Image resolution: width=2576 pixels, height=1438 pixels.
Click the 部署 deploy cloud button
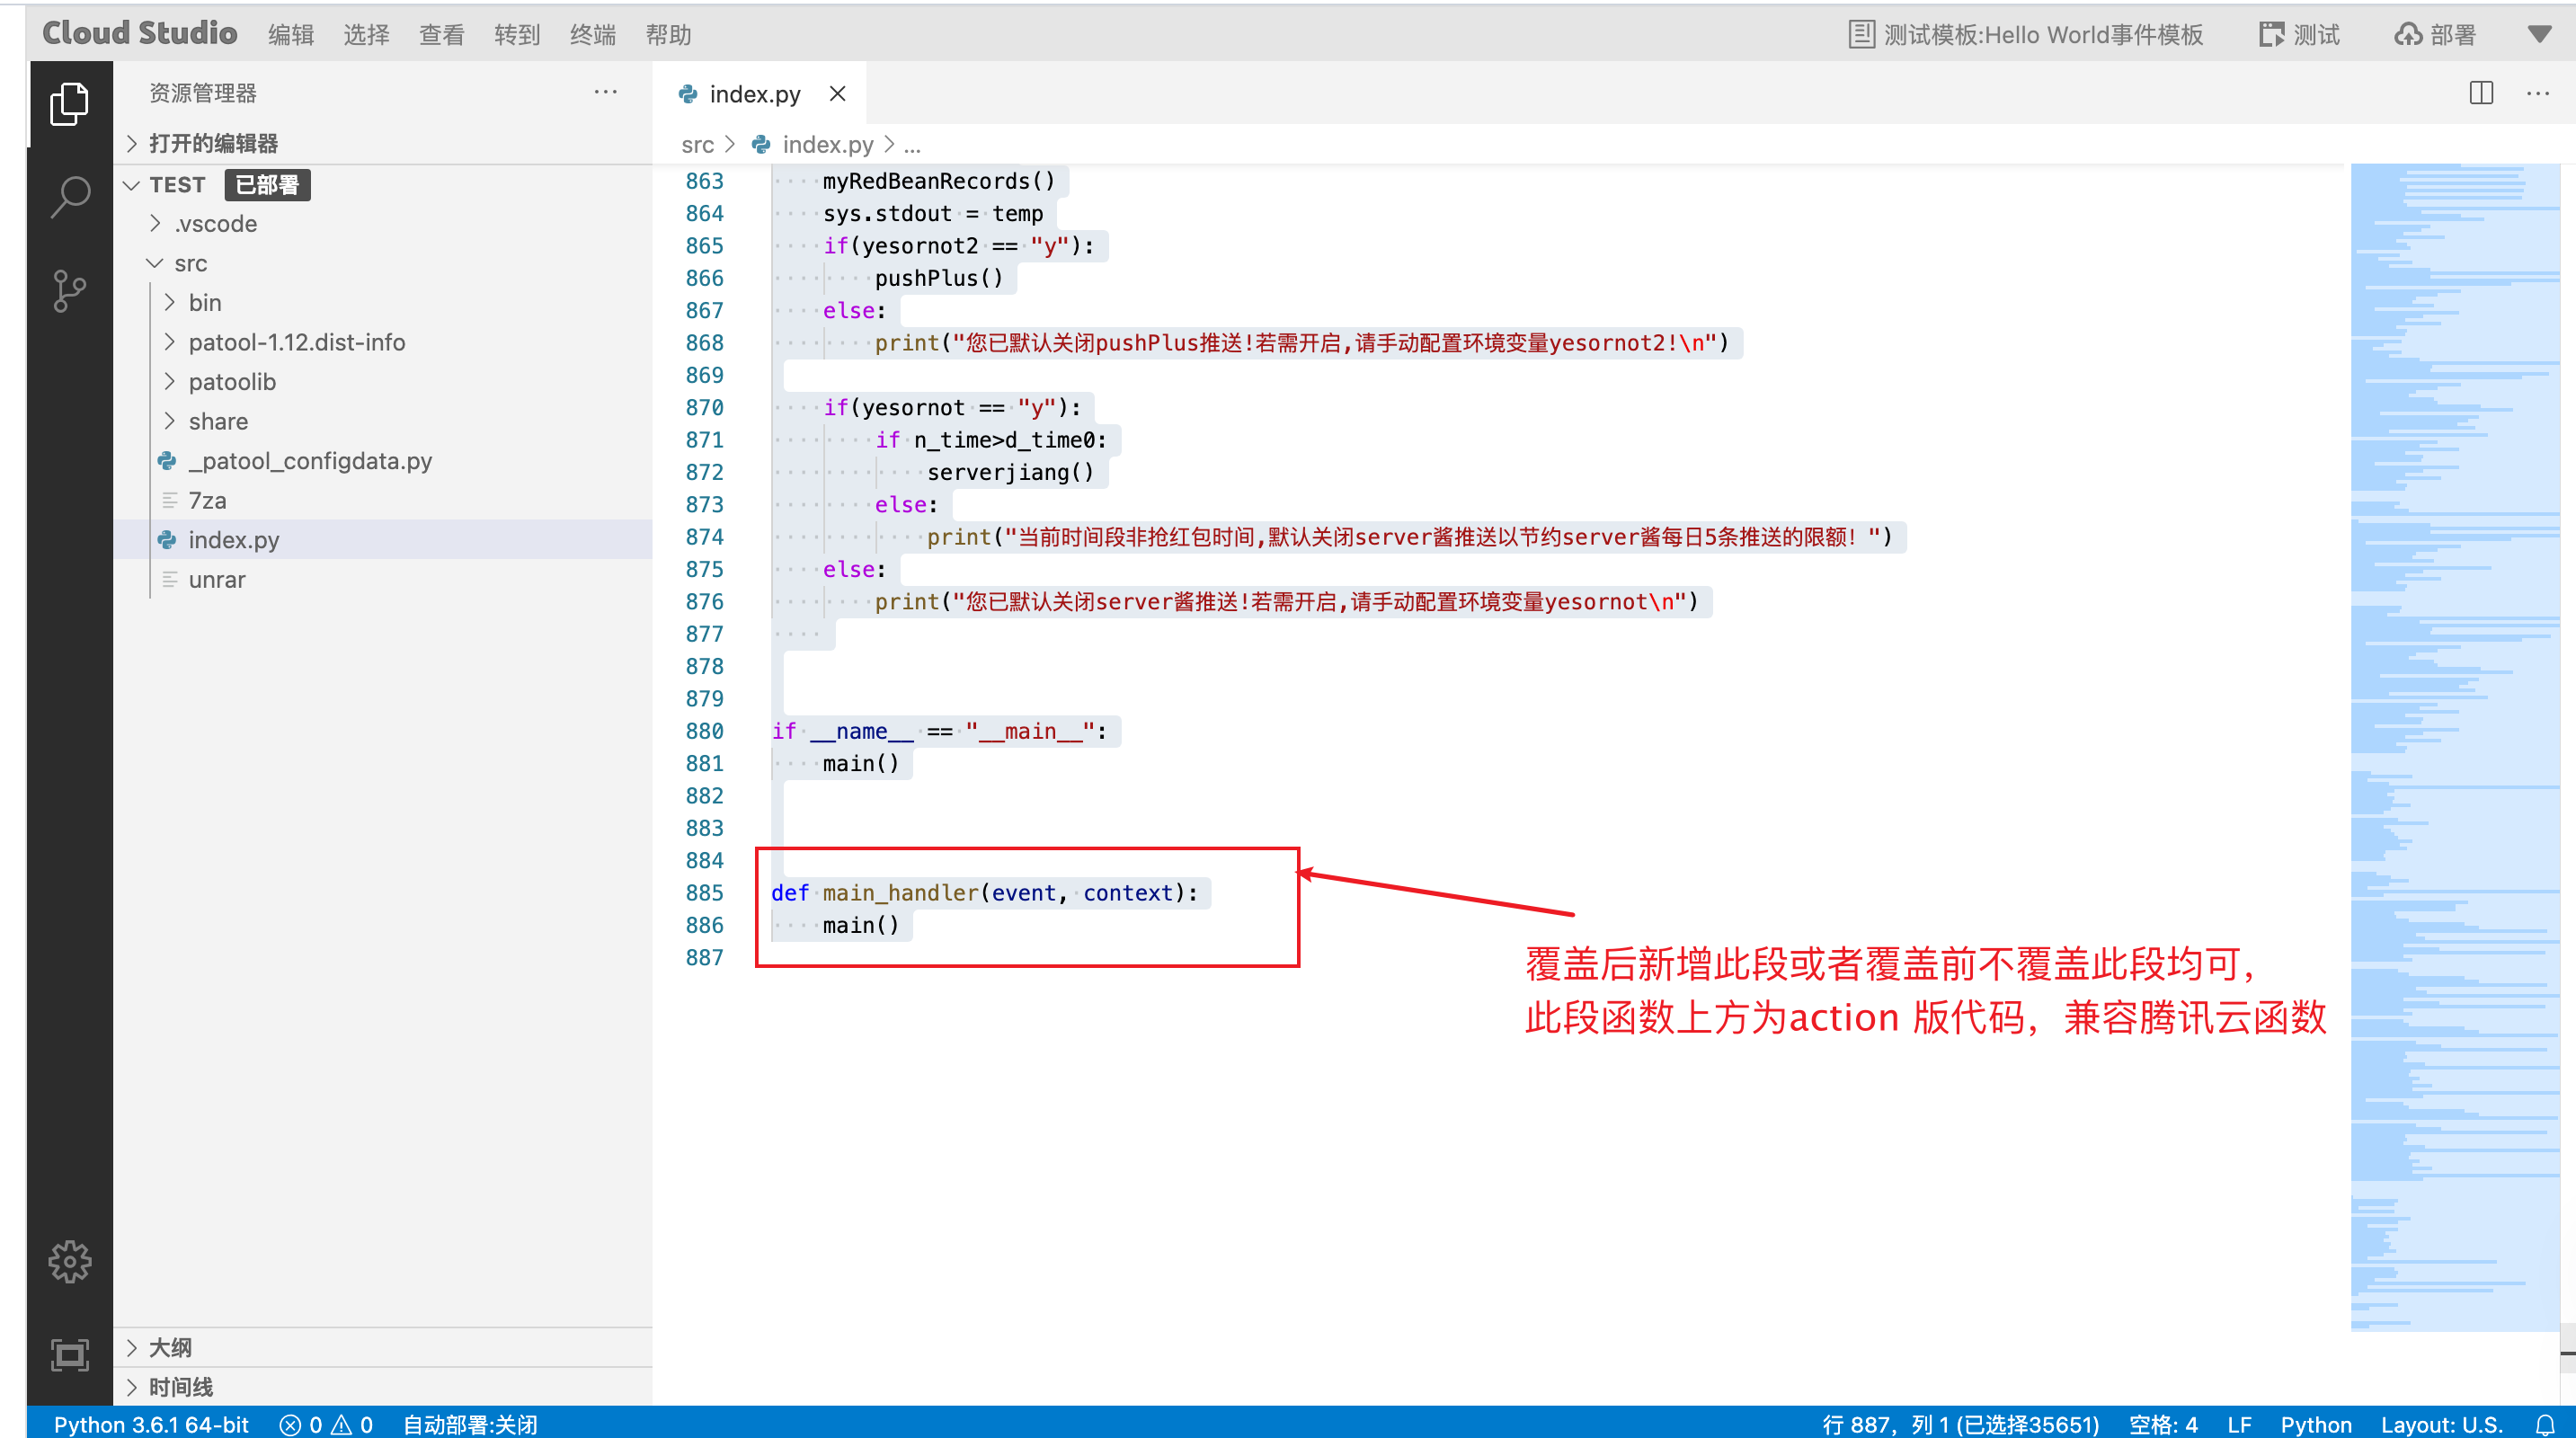pos(2434,34)
